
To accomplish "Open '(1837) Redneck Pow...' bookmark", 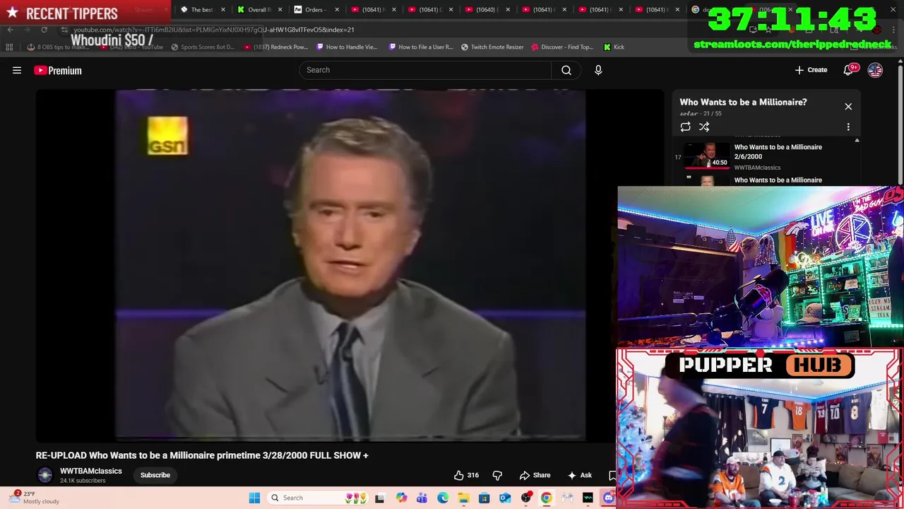I will point(276,47).
